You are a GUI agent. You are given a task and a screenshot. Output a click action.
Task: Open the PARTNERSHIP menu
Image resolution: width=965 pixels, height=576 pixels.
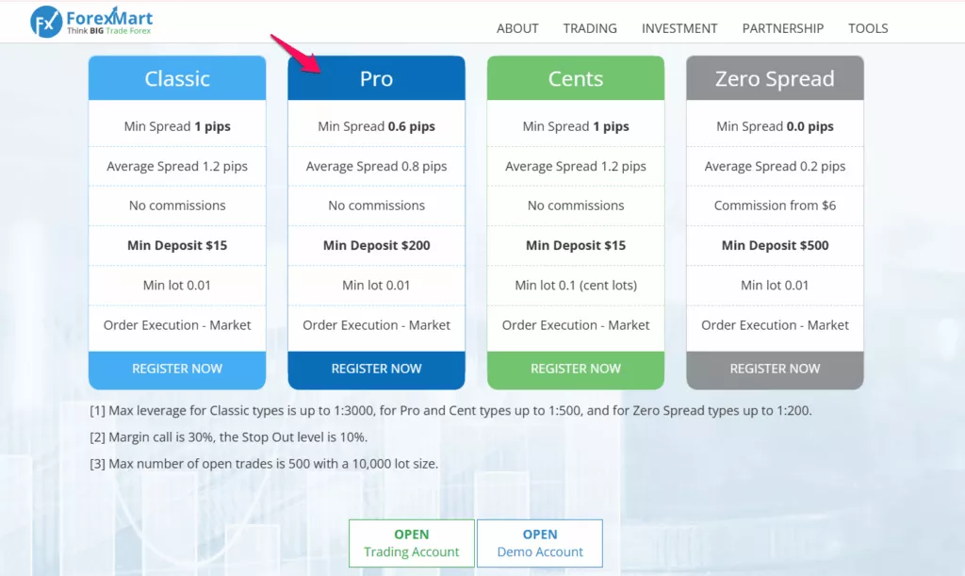click(x=783, y=28)
